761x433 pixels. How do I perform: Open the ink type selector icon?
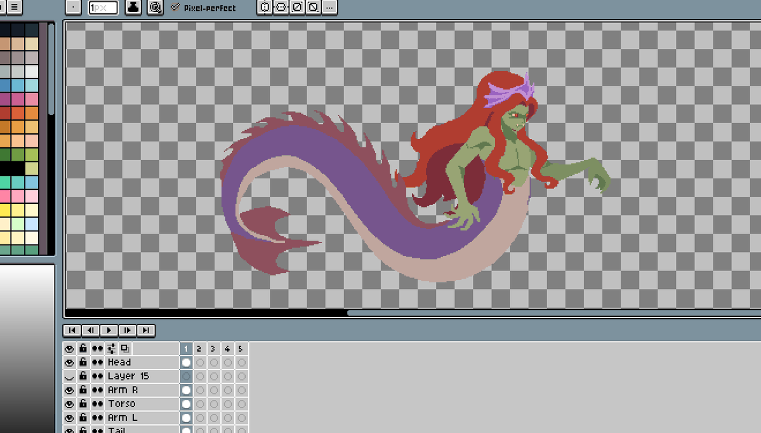point(133,7)
